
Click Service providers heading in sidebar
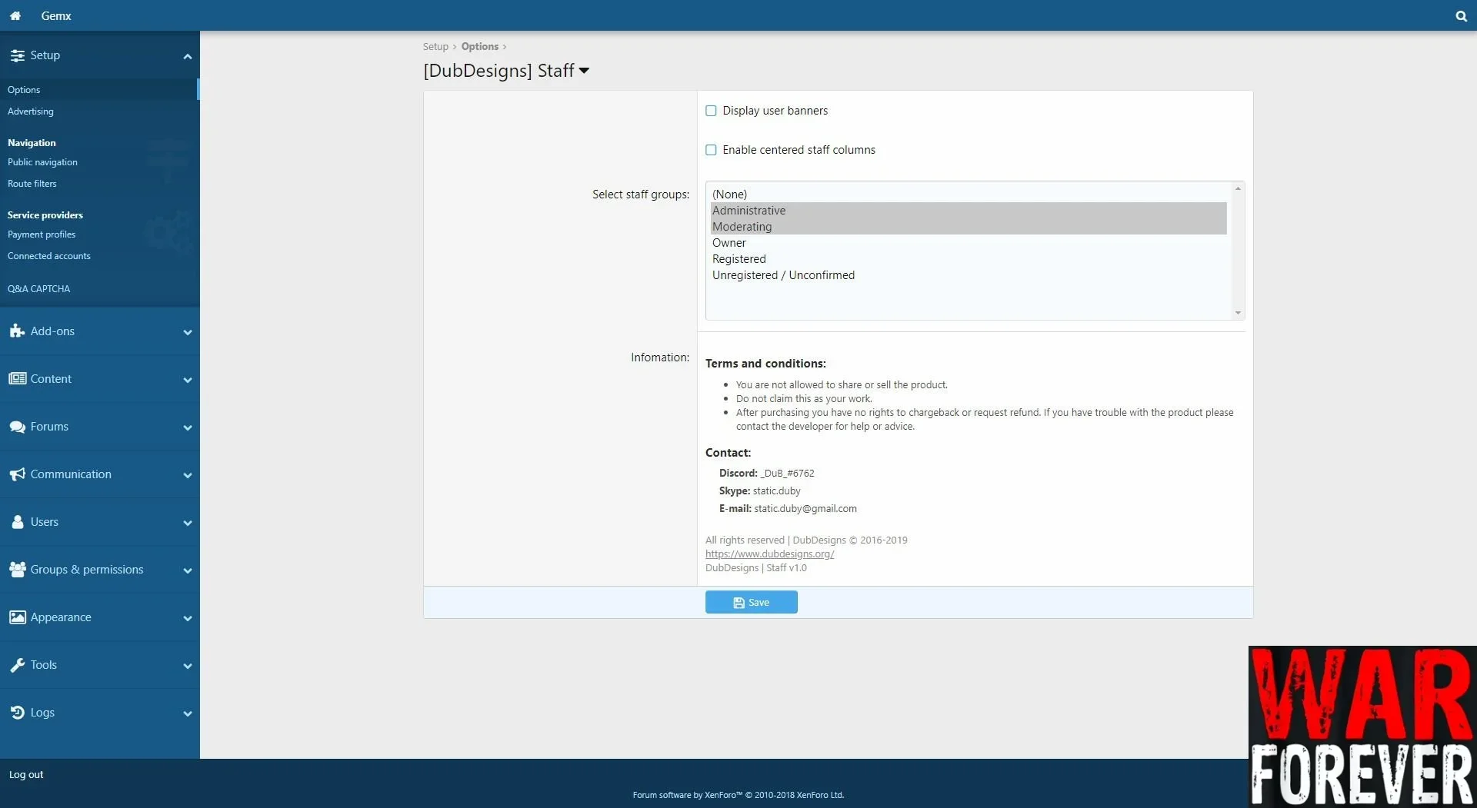click(45, 215)
